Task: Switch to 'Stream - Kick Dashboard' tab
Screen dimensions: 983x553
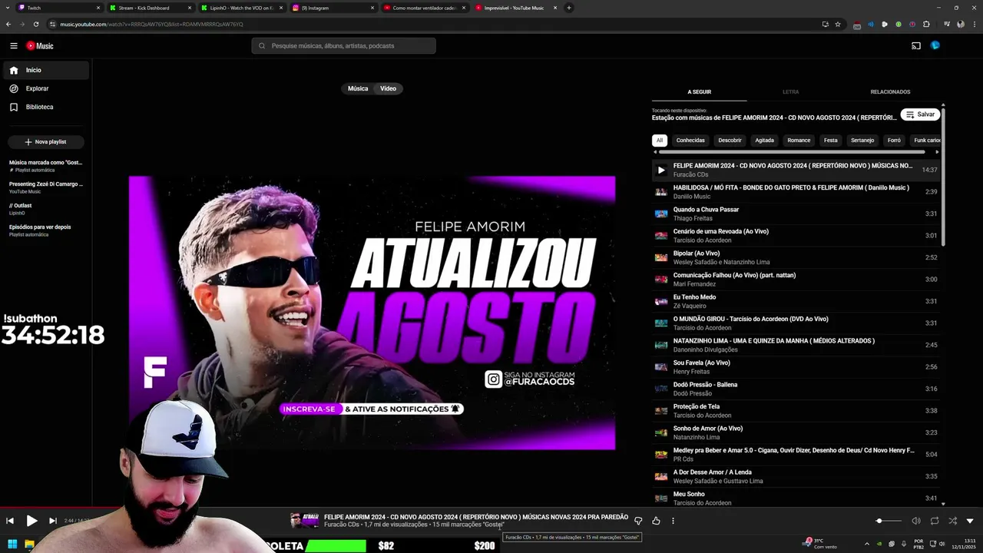Action: pos(151,8)
